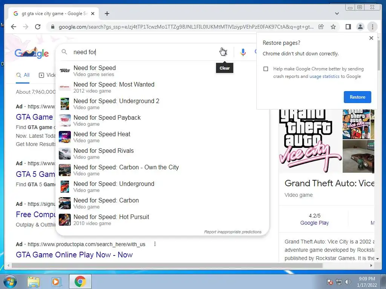This screenshot has height=289, width=386.
Task: Select Need for Speed Payback suggestion
Action: [162, 120]
